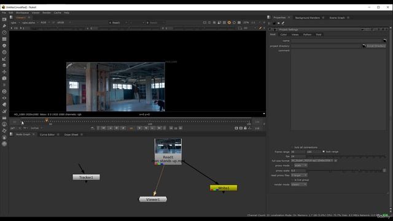The width and height of the screenshot is (393, 221).
Task: Jump to the last frame
Action: coord(159,128)
